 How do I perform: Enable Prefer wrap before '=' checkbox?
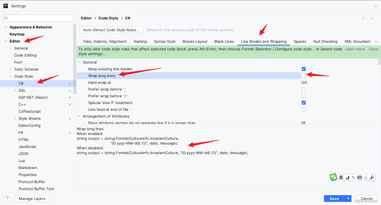(x=304, y=96)
